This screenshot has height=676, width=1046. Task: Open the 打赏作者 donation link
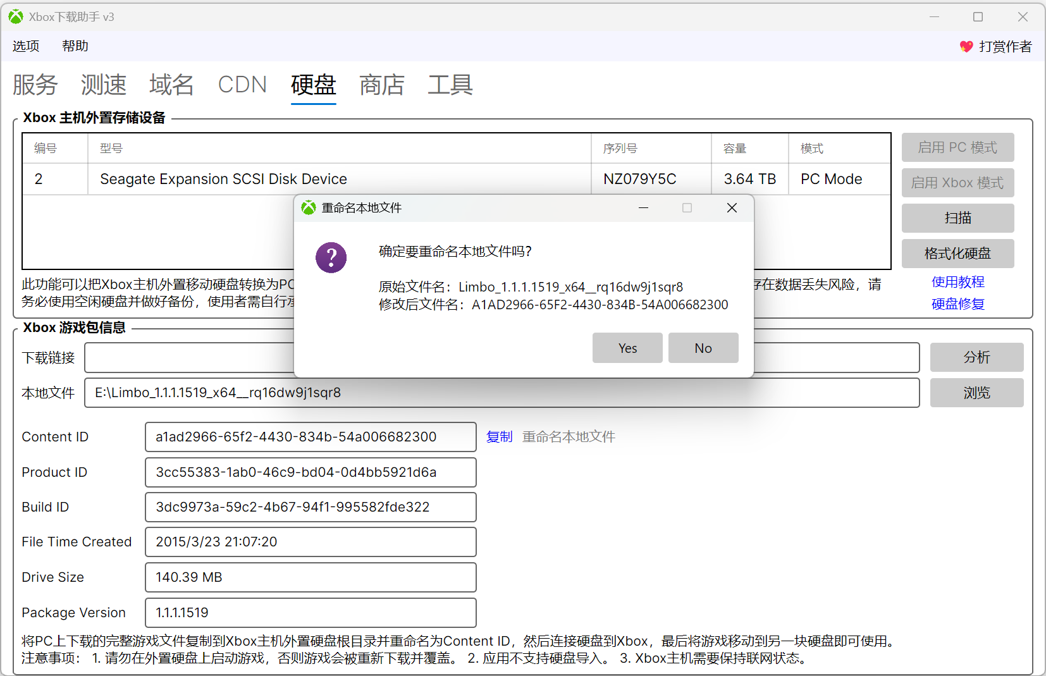point(1005,46)
